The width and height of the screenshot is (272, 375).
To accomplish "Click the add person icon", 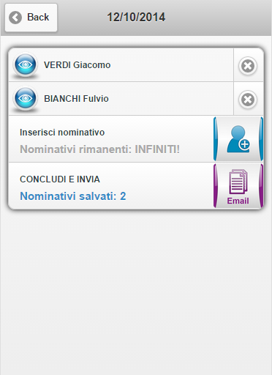I will point(238,139).
